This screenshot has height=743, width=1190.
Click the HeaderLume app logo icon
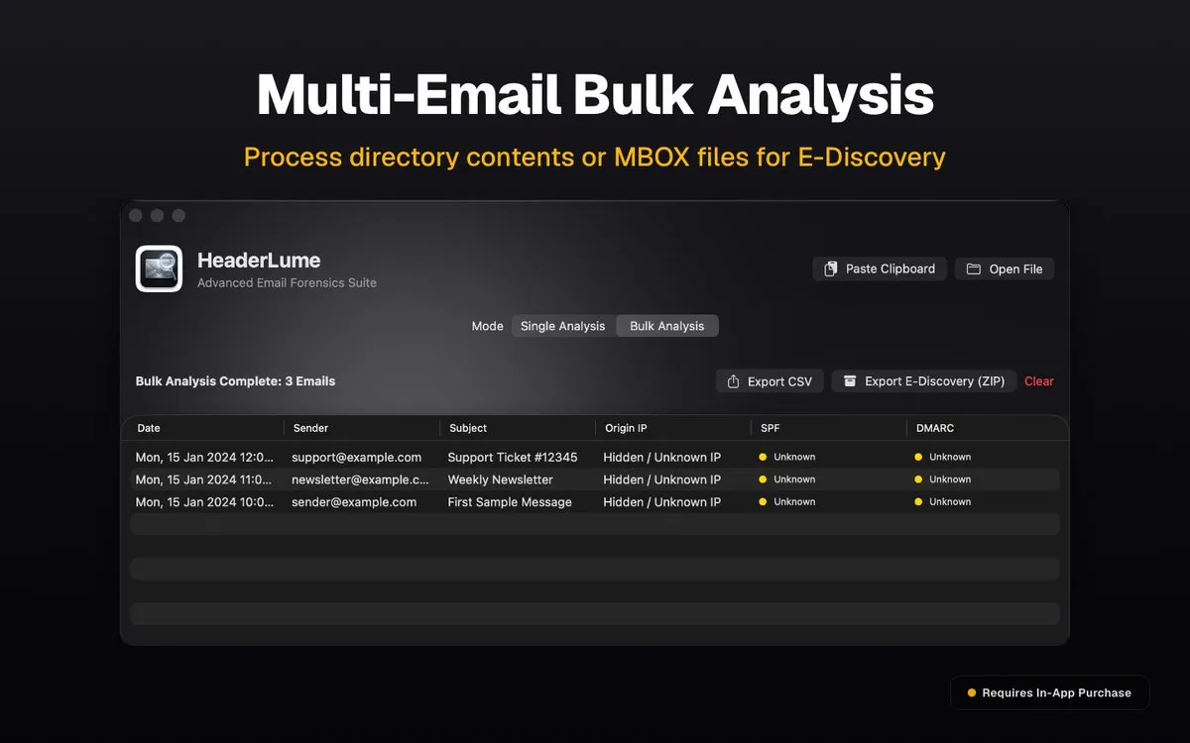(159, 268)
